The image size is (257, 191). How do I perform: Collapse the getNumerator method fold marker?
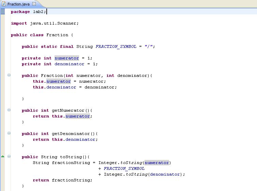click(9, 110)
